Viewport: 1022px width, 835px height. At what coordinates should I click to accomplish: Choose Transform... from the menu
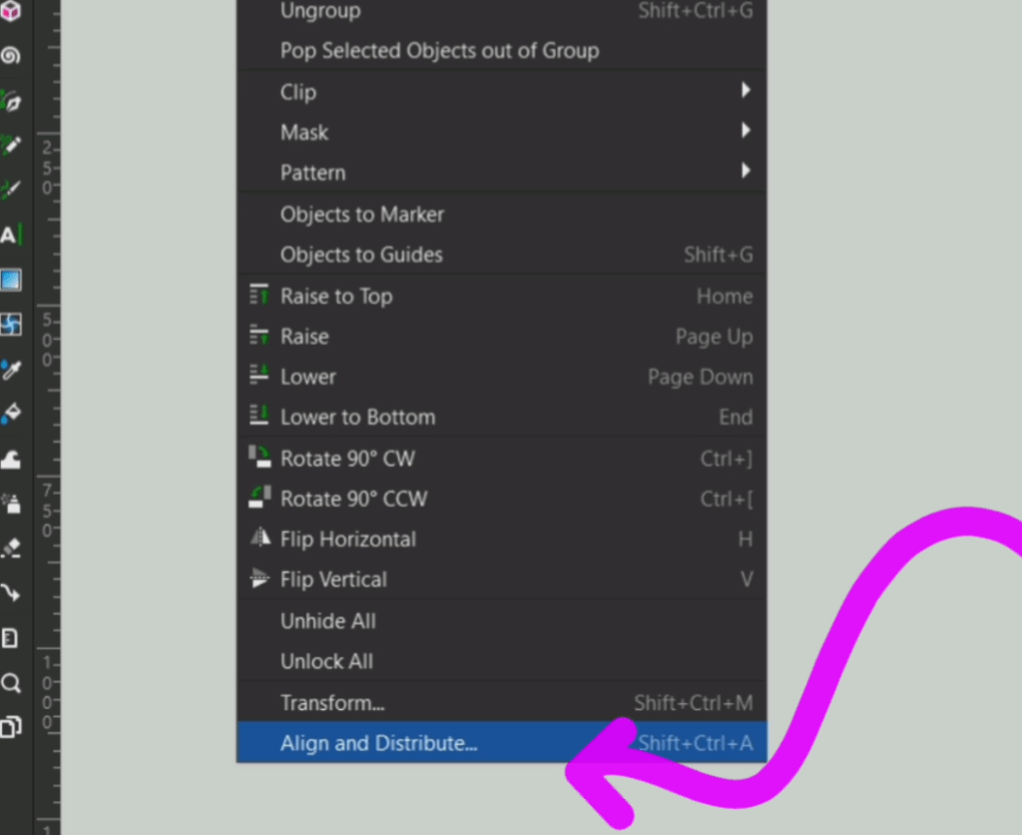(332, 703)
